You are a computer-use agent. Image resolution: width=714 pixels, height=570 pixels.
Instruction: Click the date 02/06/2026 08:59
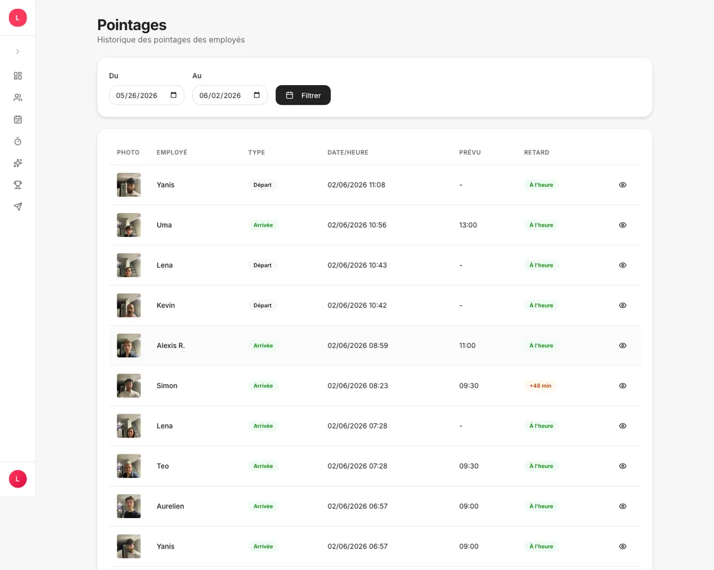pyautogui.click(x=358, y=345)
